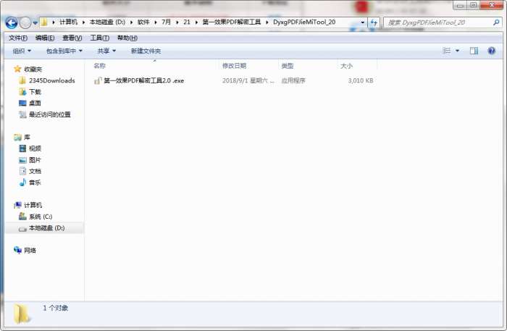Image resolution: width=507 pixels, height=331 pixels.
Task: Click the 最近访问的位置 icon
Action: pyautogui.click(x=22, y=114)
